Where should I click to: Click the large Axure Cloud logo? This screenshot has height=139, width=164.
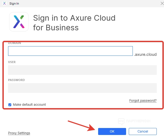pos(19,22)
